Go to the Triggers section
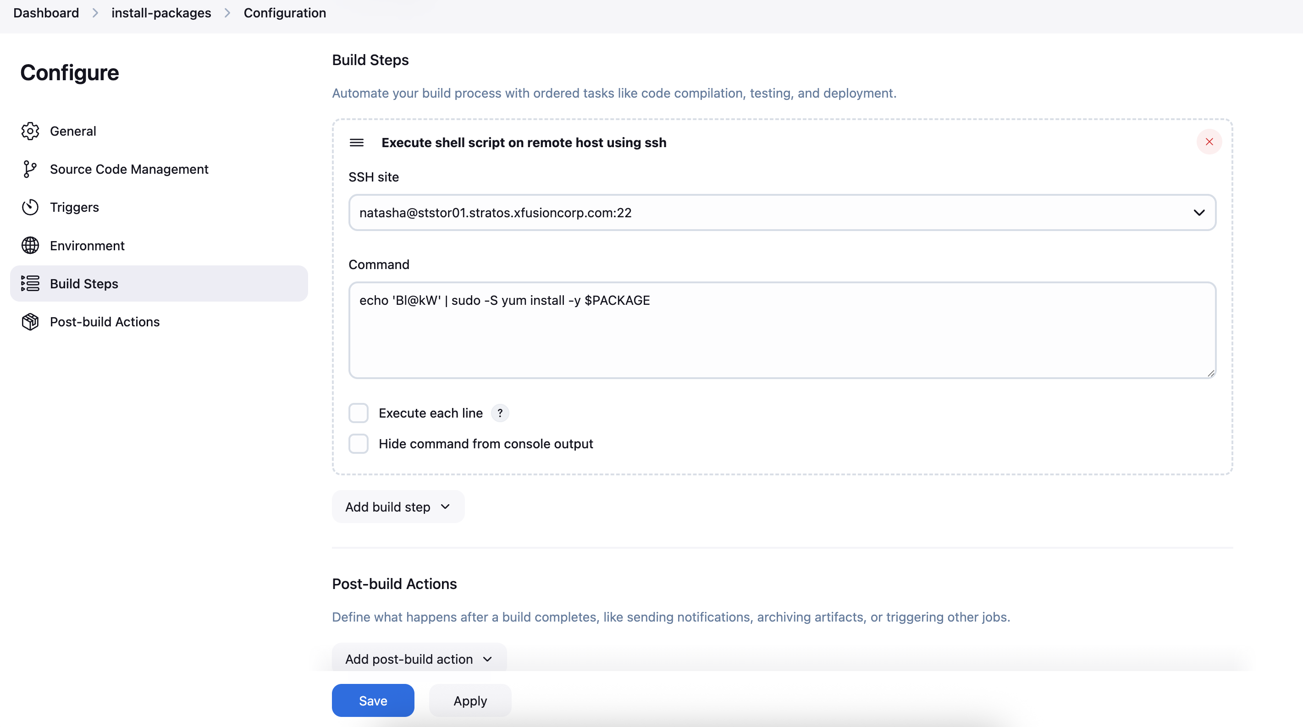 (x=74, y=207)
